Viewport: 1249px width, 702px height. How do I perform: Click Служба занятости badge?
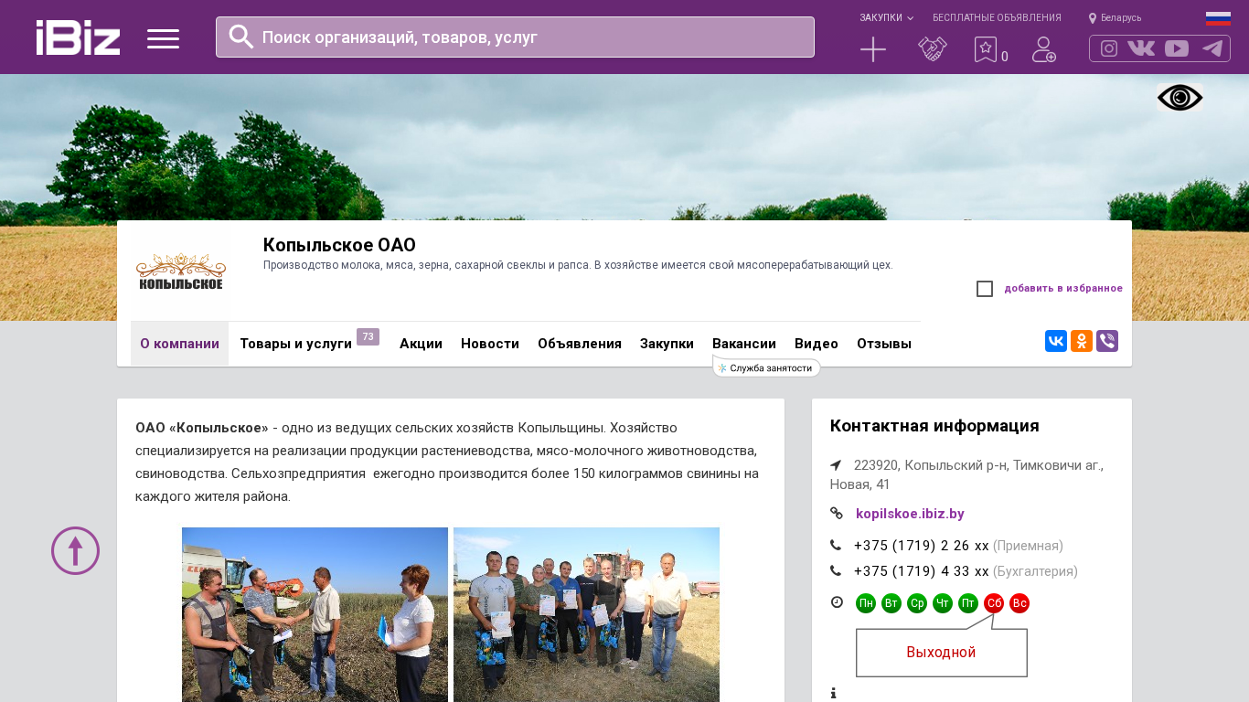(766, 367)
